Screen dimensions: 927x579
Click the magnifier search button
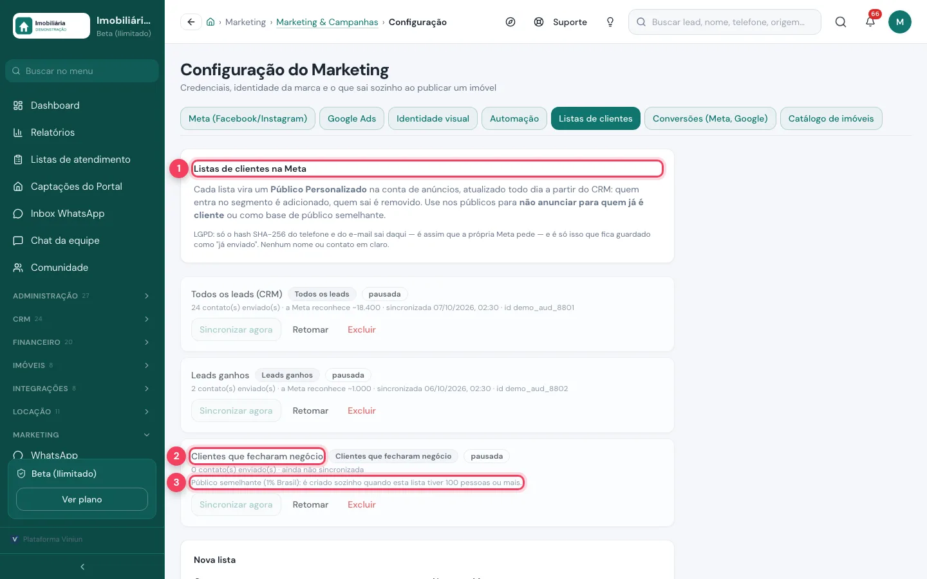[841, 22]
